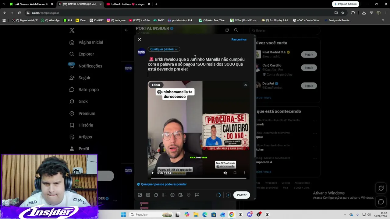Follow Real Madrid C.F.
The height and width of the screenshot is (219, 390).
(x=309, y=54)
